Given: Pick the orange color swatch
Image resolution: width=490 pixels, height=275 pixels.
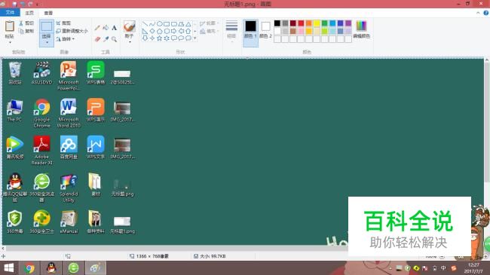Looking at the screenshot, I should [309, 23].
